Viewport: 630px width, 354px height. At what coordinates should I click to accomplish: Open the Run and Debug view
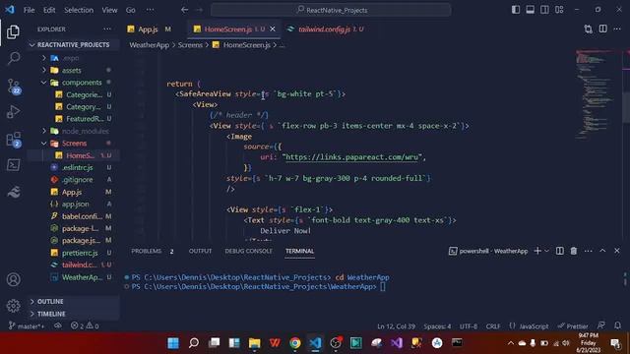(x=13, y=112)
